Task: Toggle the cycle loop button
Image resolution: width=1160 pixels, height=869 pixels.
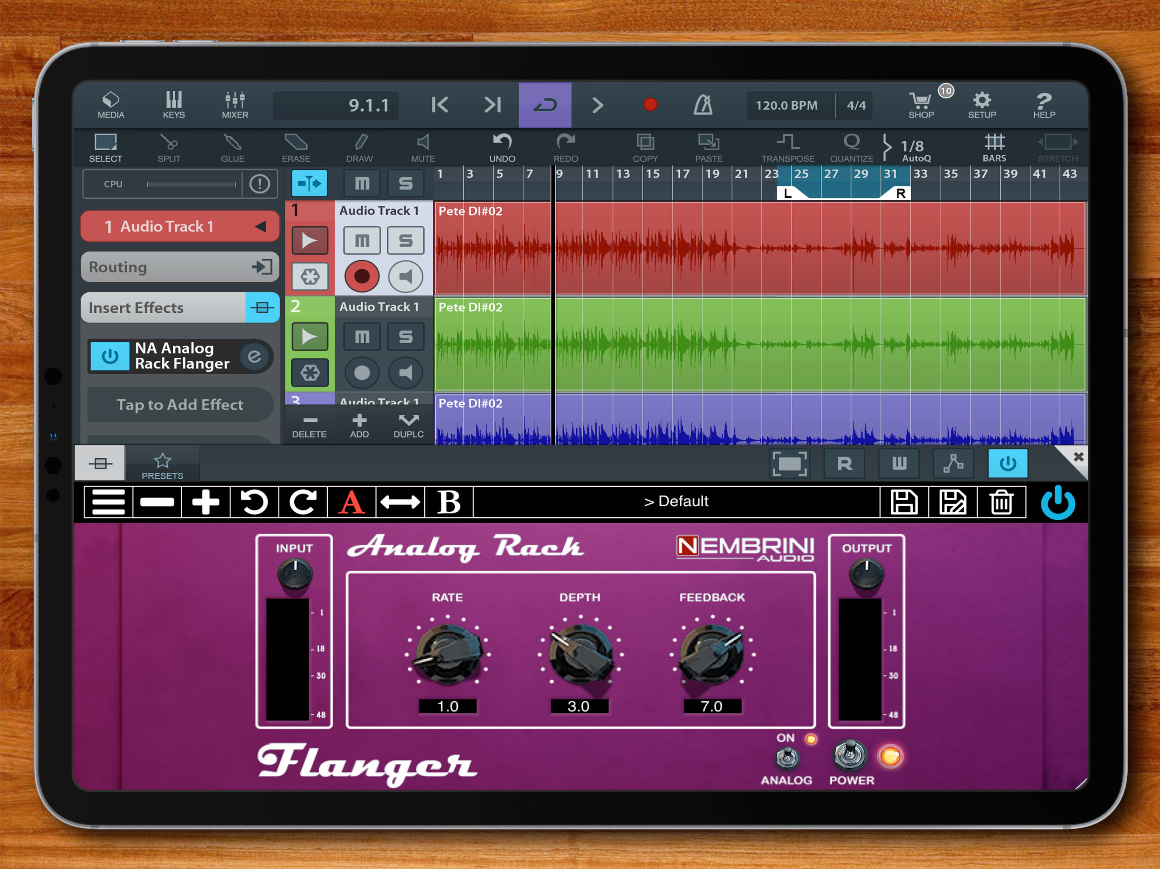Action: click(545, 105)
